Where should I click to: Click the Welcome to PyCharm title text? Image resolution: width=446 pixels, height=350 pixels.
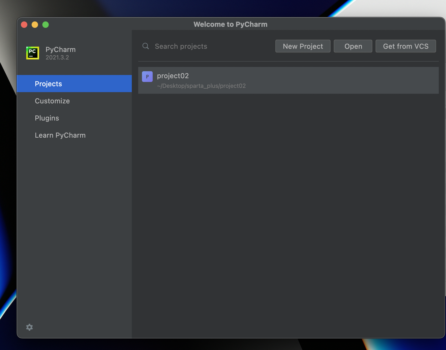(230, 24)
